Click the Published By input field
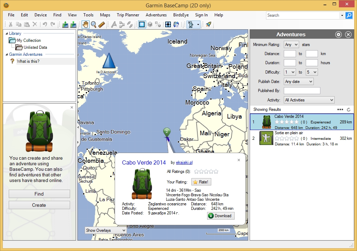The height and width of the screenshot is (251, 357). pos(302,90)
